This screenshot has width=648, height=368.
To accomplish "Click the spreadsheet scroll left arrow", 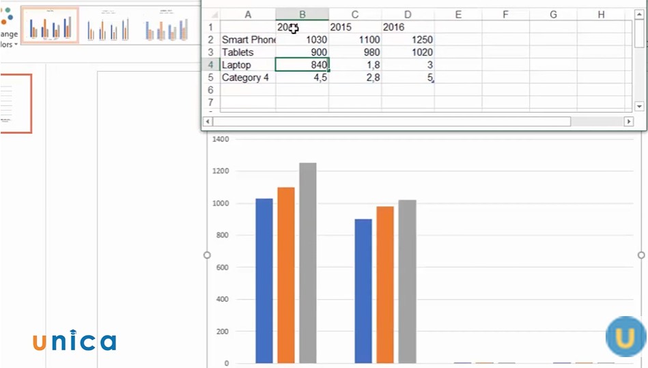I will [x=208, y=122].
